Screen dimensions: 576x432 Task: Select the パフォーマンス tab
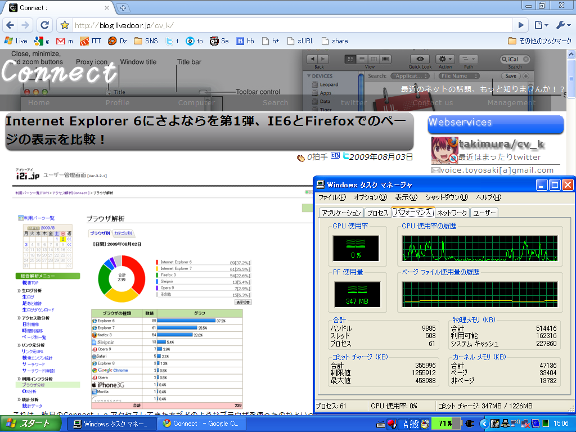click(413, 212)
